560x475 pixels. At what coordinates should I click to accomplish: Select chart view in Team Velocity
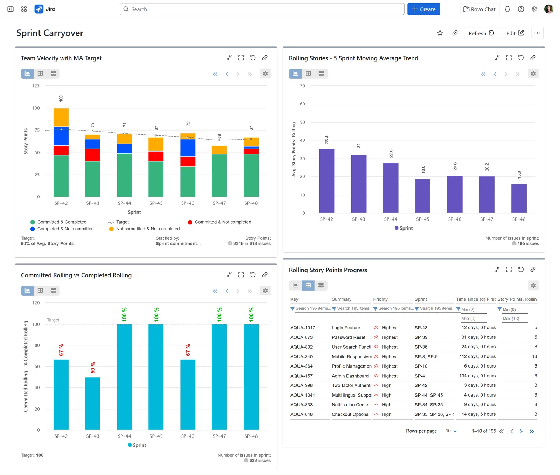tap(27, 74)
